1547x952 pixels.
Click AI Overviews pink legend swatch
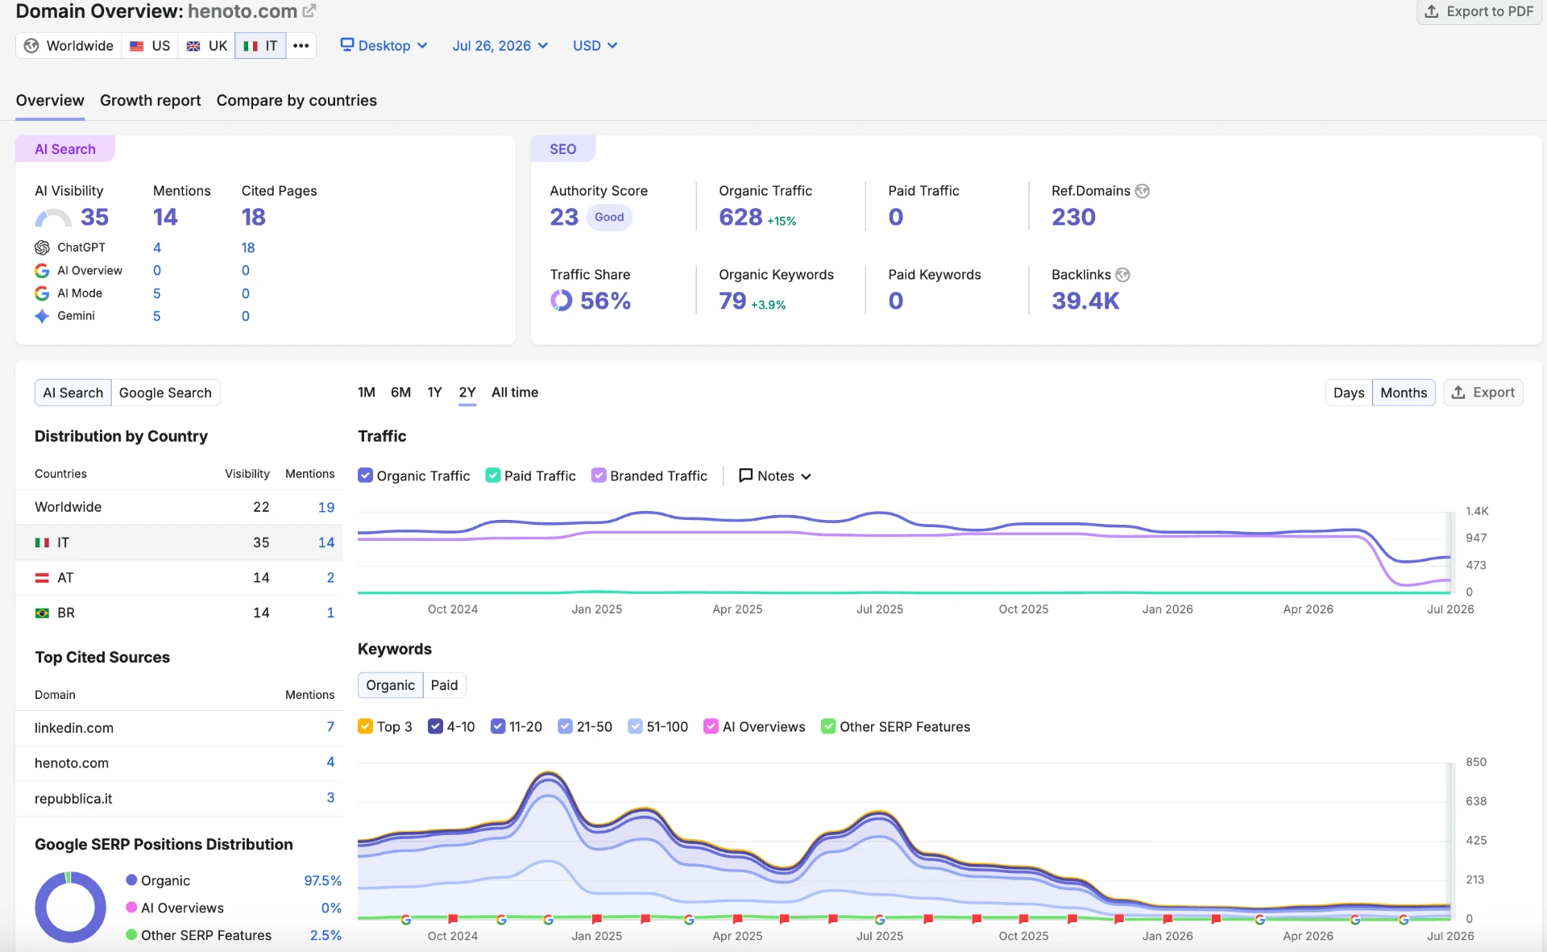[131, 908]
